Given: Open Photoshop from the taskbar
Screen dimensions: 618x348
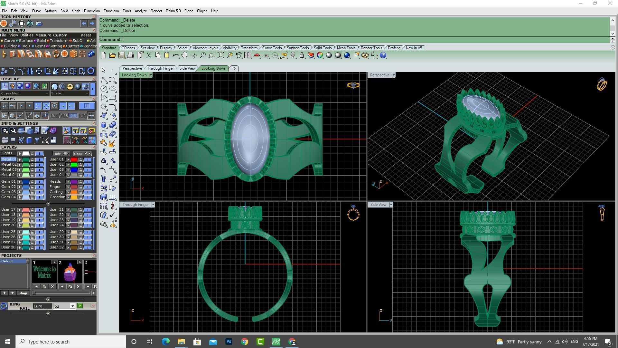Looking at the screenshot, I should 229,342.
